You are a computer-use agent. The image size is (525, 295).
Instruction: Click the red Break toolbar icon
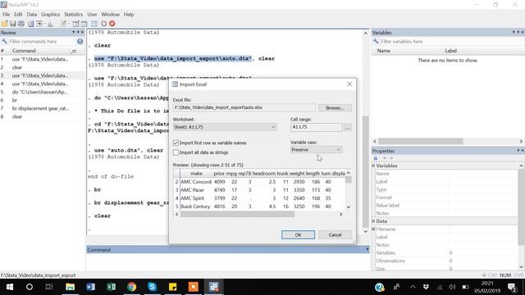pyautogui.click(x=112, y=24)
